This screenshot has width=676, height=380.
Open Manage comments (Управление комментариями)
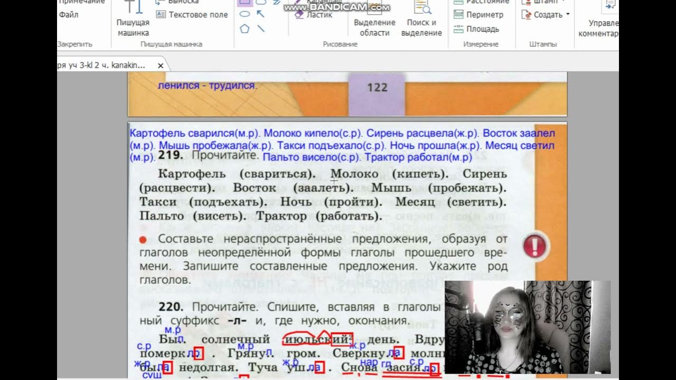click(x=598, y=18)
